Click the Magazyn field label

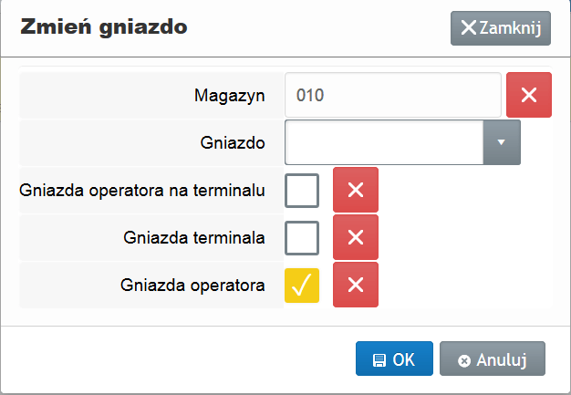pyautogui.click(x=229, y=95)
